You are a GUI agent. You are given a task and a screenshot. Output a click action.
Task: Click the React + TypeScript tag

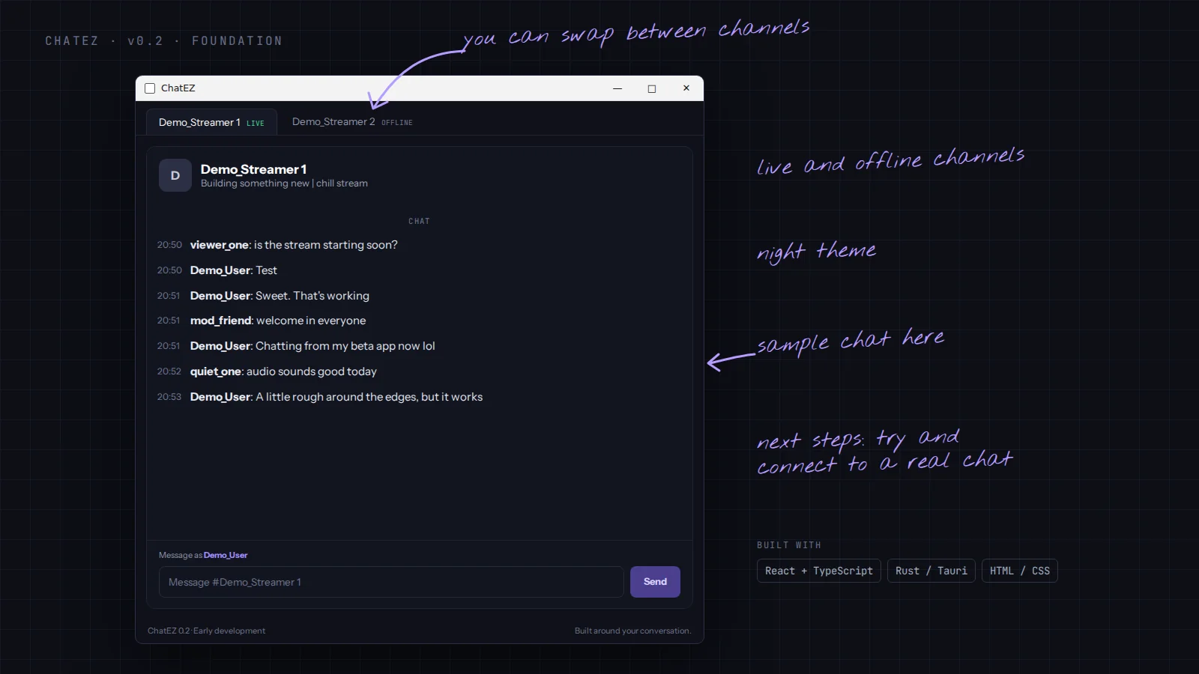819,571
